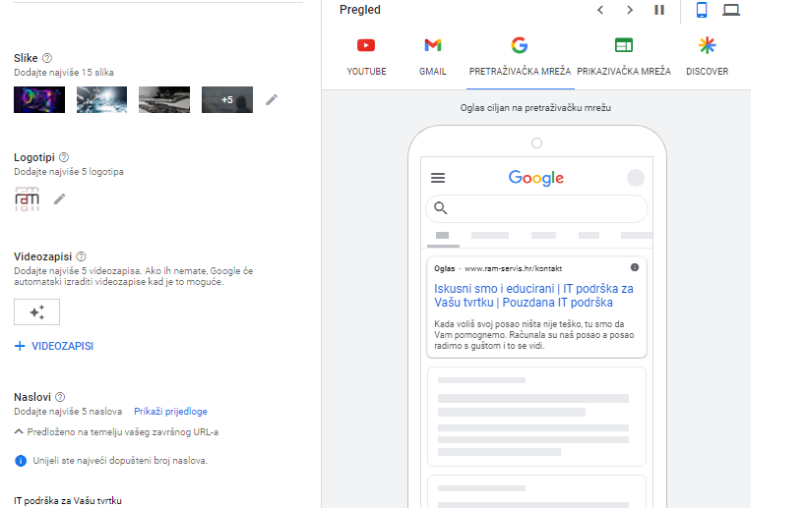This screenshot has width=806, height=508.
Task: Click the auto-generated video sparkle box
Action: [36, 312]
